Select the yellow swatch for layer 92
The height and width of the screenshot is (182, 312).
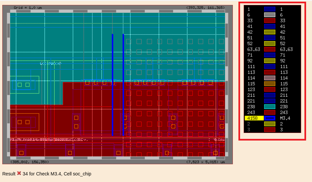coord(270,61)
